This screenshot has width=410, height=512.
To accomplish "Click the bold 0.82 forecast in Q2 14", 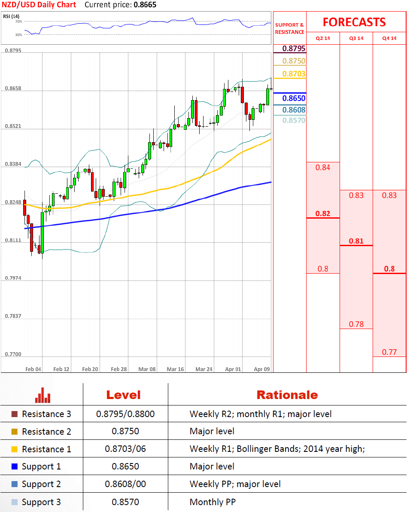I will 323,213.
